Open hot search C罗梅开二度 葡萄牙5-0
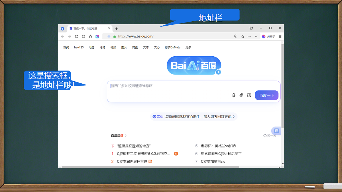Viewport: 342px width, 192px height. (x=144, y=154)
